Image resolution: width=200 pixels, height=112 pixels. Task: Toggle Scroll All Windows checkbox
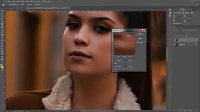pos(7,5)
